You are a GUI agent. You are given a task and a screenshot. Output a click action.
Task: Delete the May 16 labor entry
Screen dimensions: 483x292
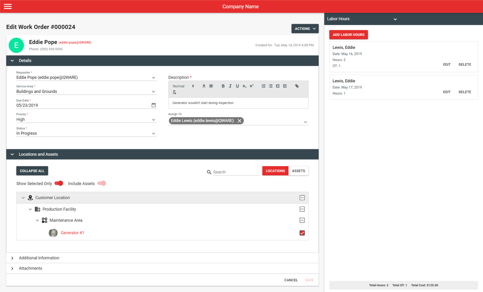coord(465,65)
